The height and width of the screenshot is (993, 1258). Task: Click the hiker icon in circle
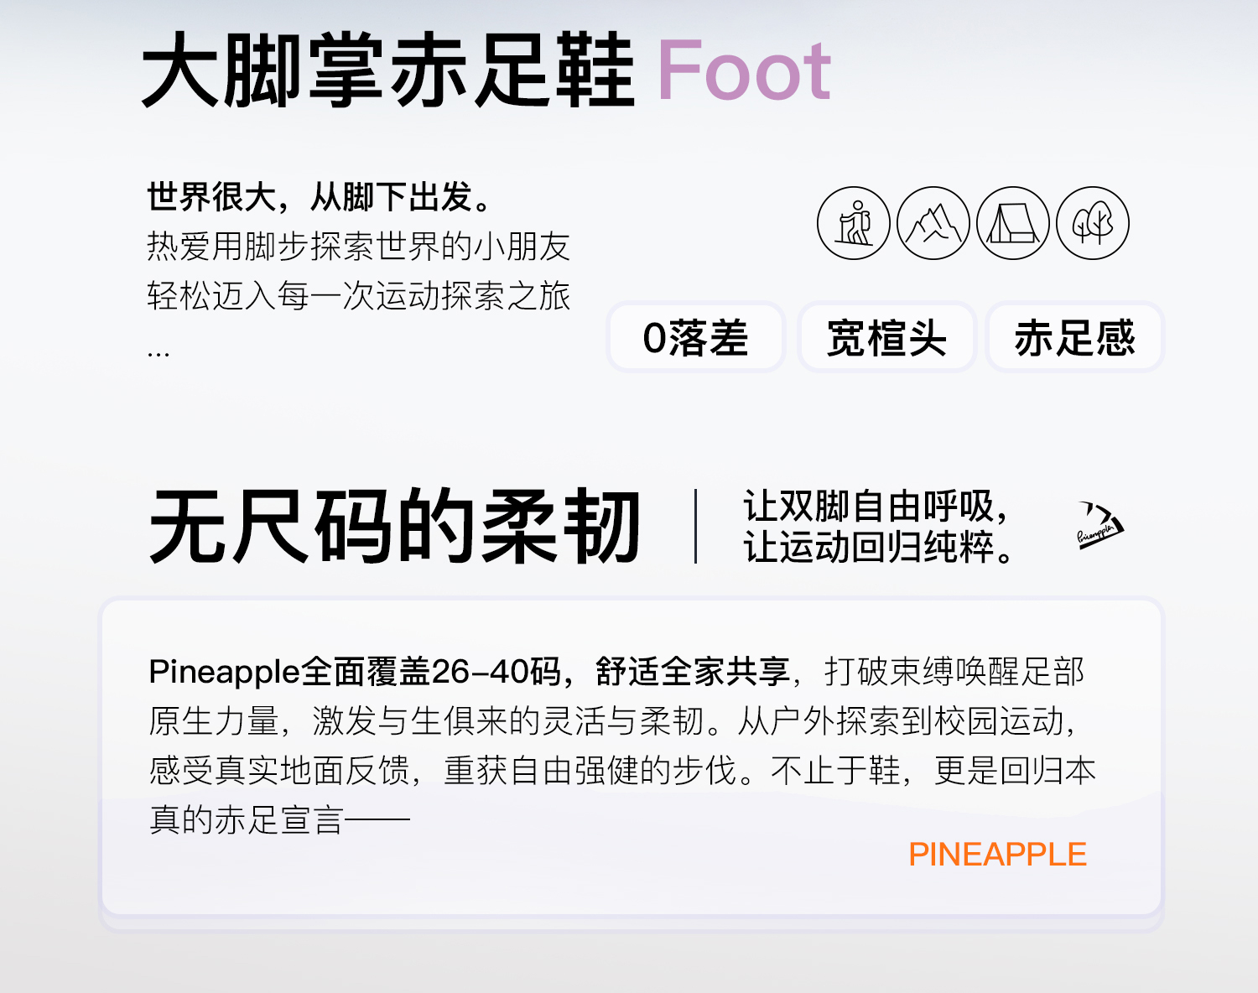(854, 223)
